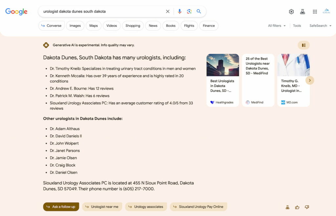This screenshot has width=336, height=216.
Task: Open the All filters dropdown
Action: coord(277,26)
